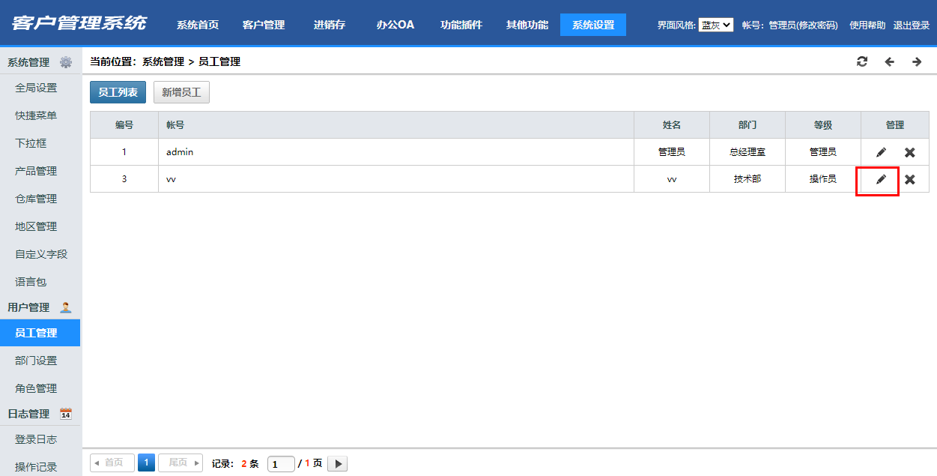Click the user icon beside 用户管理
This screenshot has width=937, height=476.
coord(66,307)
